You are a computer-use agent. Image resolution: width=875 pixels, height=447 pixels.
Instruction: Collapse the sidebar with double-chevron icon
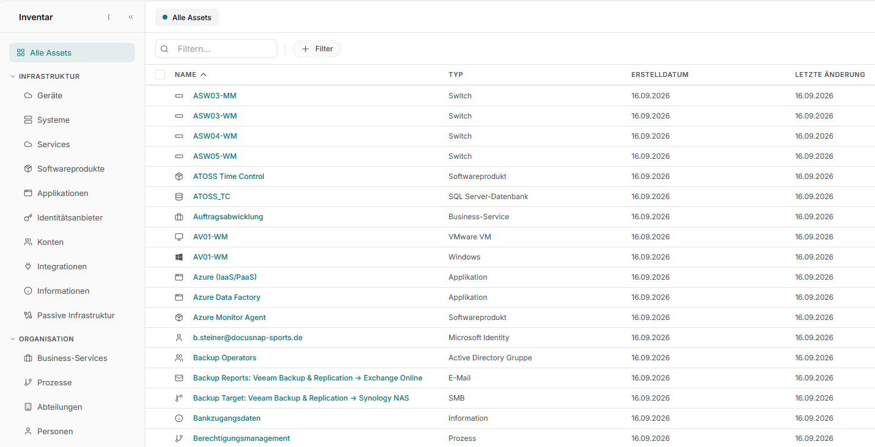[x=131, y=17]
